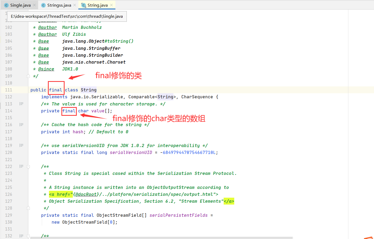This screenshot has height=239, width=374.
Task: Close the Stringss.java tab
Action: point(75,5)
